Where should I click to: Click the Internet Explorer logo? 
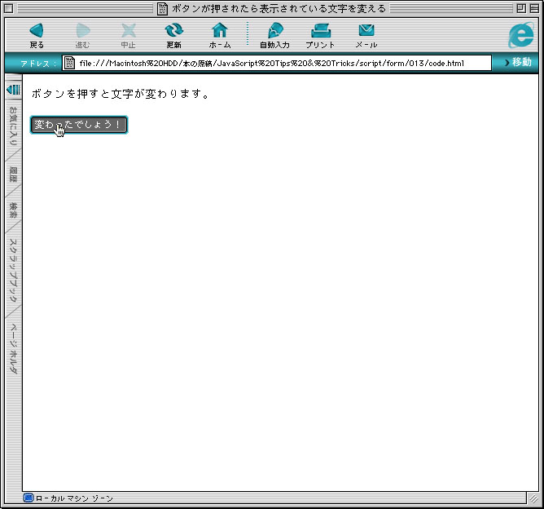[521, 35]
